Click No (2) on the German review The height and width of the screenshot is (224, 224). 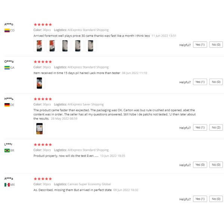click(x=216, y=128)
